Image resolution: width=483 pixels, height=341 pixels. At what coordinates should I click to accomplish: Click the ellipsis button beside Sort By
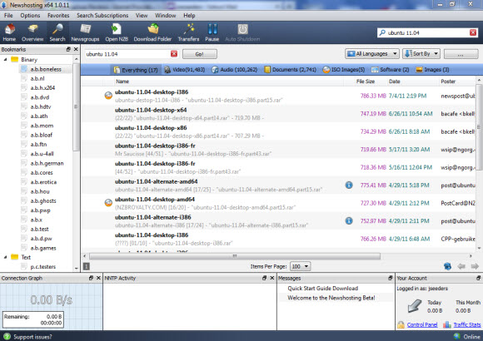(x=461, y=54)
